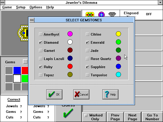Viewport: 163px width, 122px height.
Task: Click the Elapsed time OFF value
Action: (x=149, y=14)
